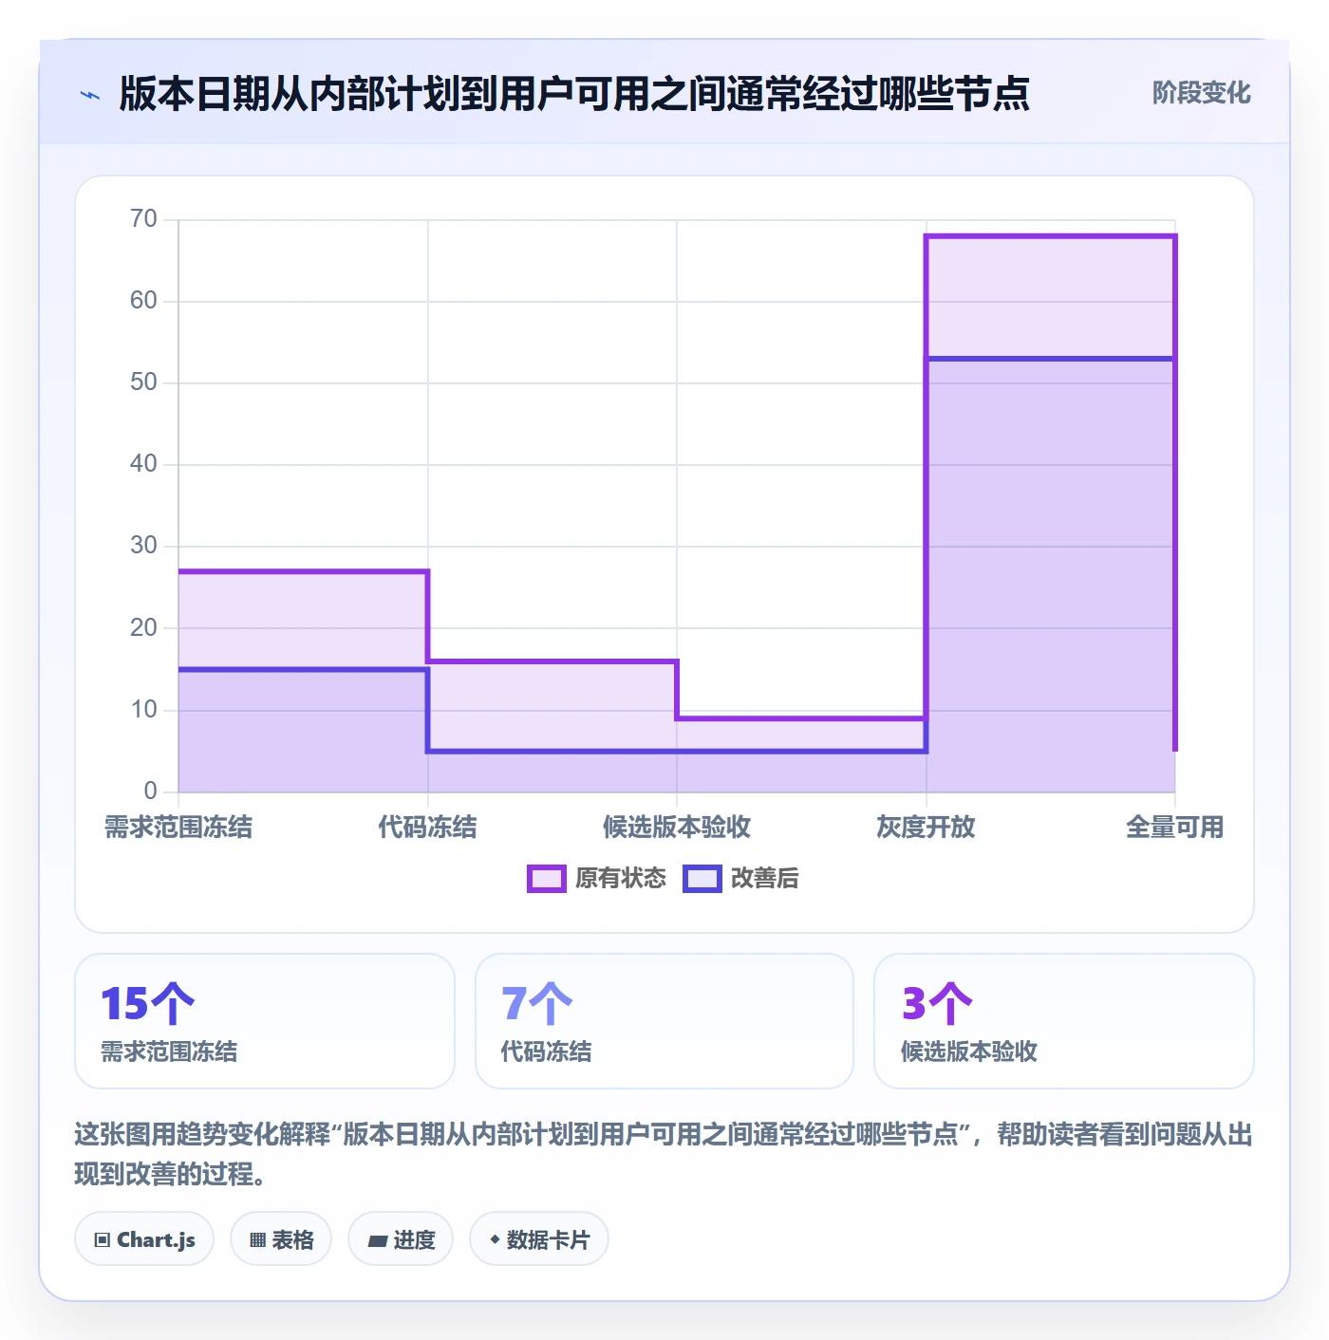The height and width of the screenshot is (1340, 1329).
Task: Click the 30 y-axis tick value
Action: (143, 546)
